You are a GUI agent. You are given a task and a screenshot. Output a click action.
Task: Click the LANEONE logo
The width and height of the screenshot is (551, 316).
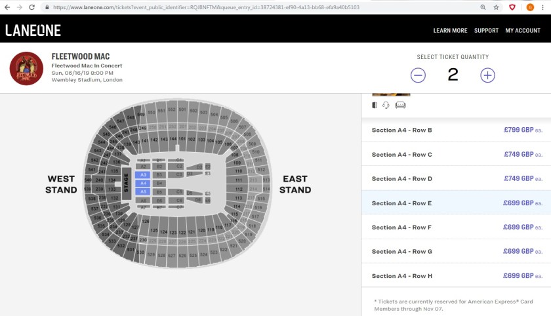(33, 30)
